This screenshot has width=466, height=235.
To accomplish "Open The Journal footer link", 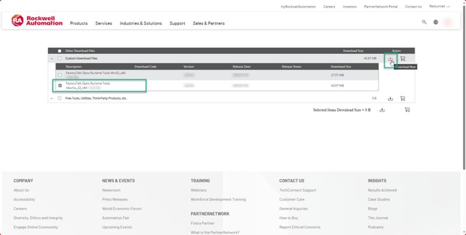I will [x=377, y=218].
